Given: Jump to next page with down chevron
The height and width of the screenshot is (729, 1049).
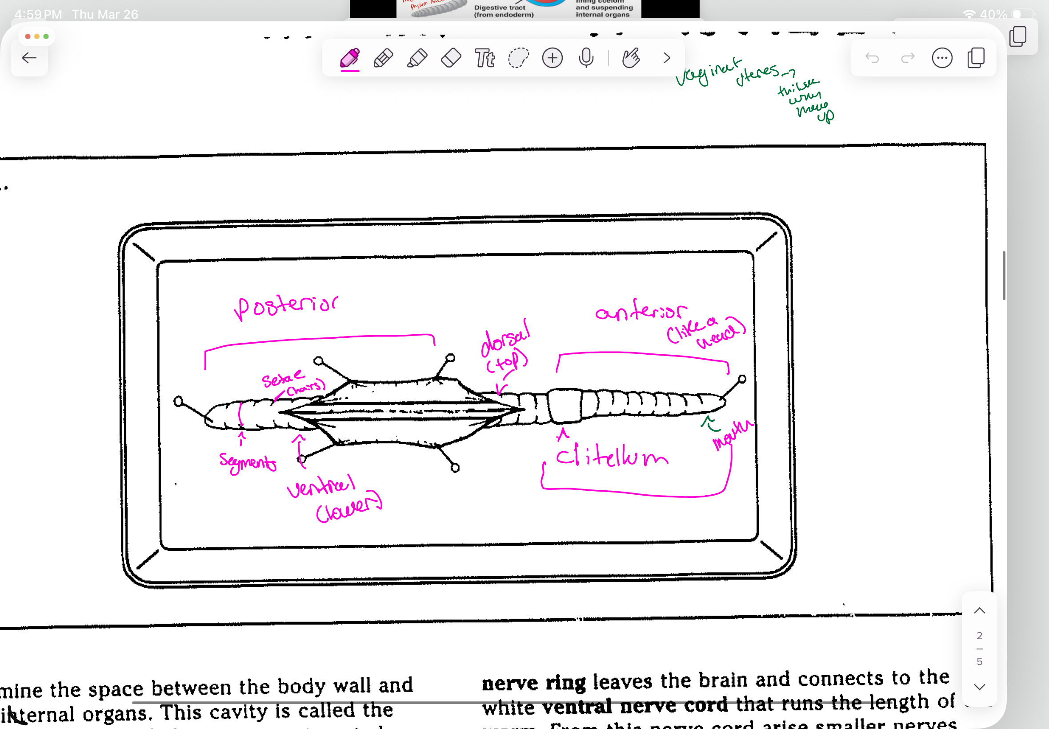Looking at the screenshot, I should pos(979,686).
